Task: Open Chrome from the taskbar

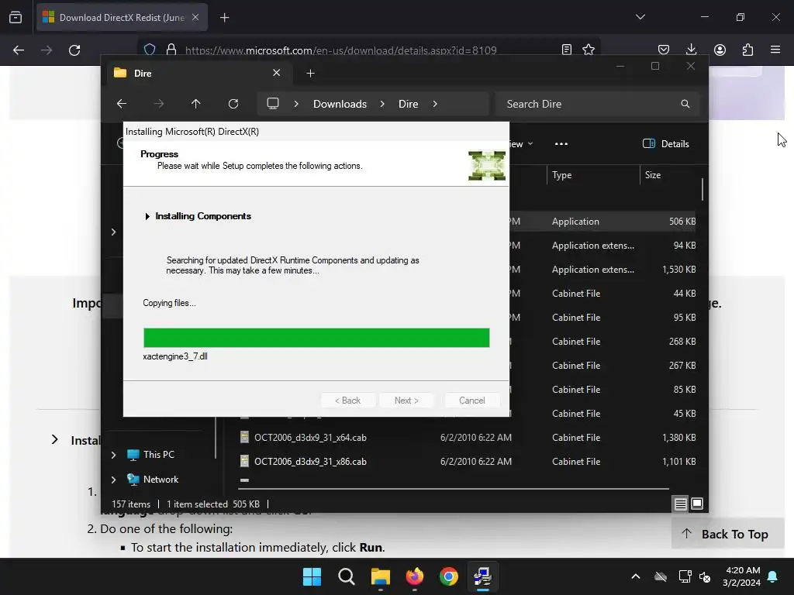Action: pos(449,576)
